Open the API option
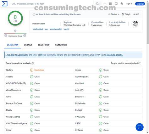 (136, 14)
